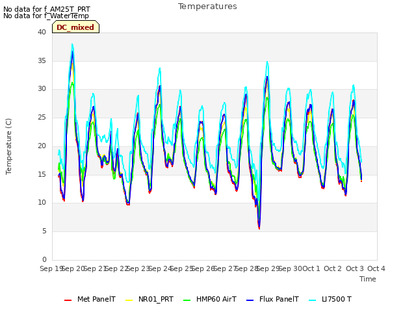Viewport: 416px width, 312px height.
Task: Toggle the NR01_PRT legend entry
Action: coord(149,299)
